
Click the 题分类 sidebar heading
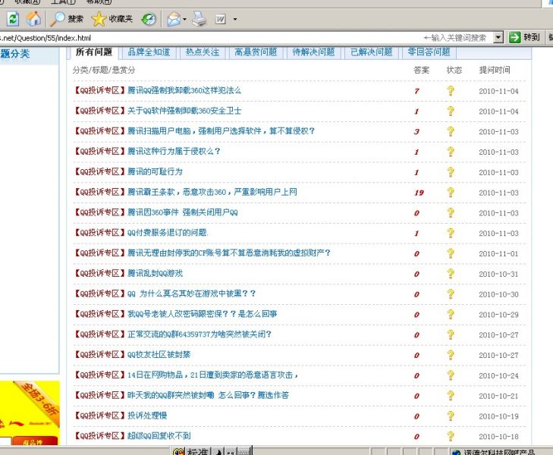[15, 54]
